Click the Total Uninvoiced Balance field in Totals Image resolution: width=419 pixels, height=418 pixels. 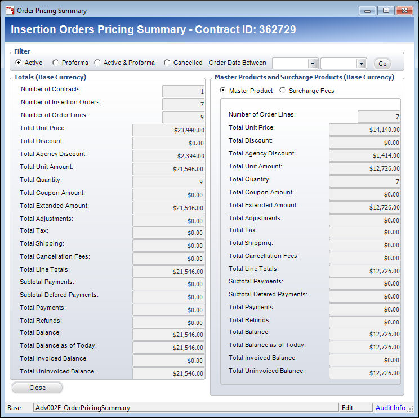pyautogui.click(x=169, y=373)
